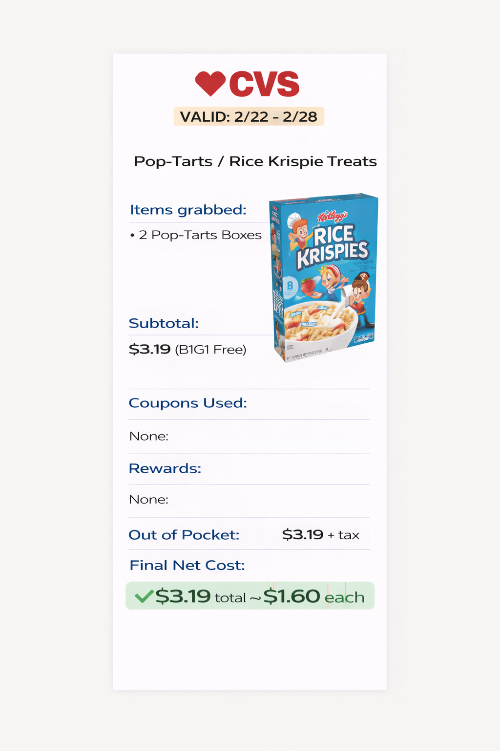Screen dimensions: 500x751
Task: Select the Subtotal heading
Action: (x=164, y=323)
